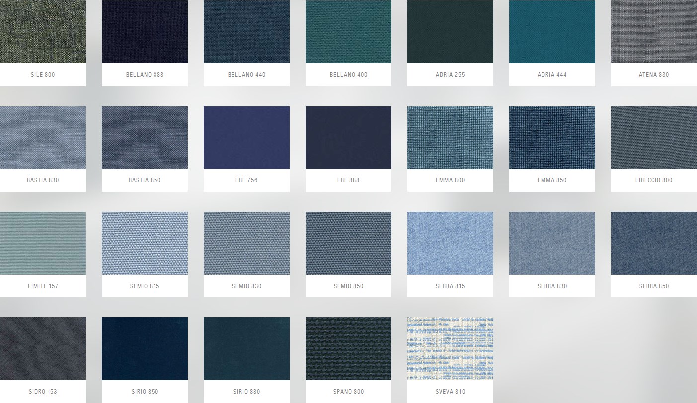
Task: Pick the LIMITE 157 fabric swatch
Action: tap(43, 243)
